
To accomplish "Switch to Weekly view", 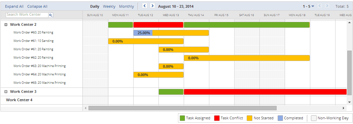I will (109, 6).
